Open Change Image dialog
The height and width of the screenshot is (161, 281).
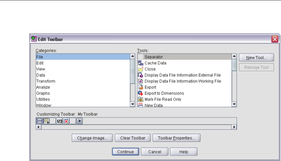[x=92, y=138]
